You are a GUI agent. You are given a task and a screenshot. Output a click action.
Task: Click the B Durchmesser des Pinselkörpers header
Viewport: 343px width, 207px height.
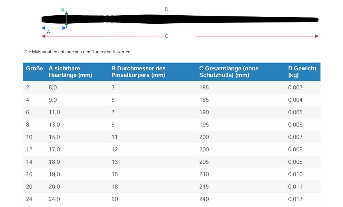click(x=138, y=72)
